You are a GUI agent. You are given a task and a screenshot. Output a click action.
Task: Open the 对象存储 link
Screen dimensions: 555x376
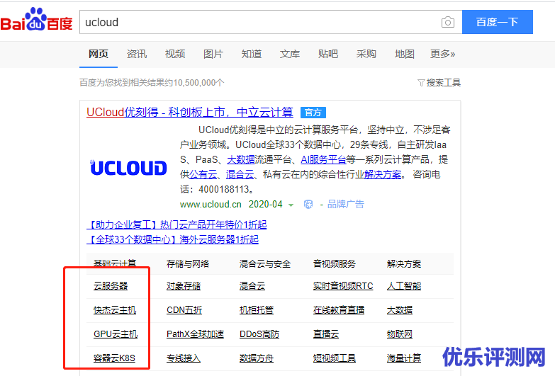click(x=184, y=286)
